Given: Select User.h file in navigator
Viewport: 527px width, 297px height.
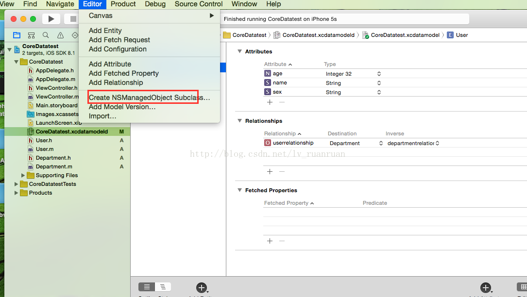Looking at the screenshot, I should 44,140.
